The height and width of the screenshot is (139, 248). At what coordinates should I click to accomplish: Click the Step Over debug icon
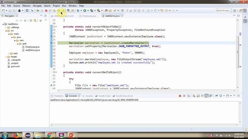tap(59, 10)
